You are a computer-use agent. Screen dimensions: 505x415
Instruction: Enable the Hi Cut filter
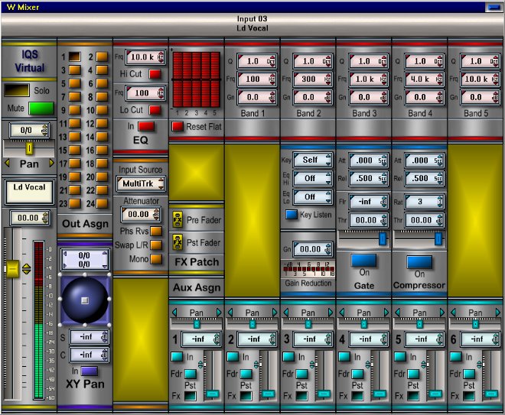click(155, 74)
